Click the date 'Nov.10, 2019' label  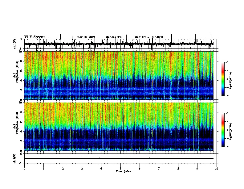pos(86,37)
